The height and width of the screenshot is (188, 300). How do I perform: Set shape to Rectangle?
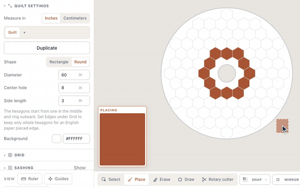click(59, 62)
